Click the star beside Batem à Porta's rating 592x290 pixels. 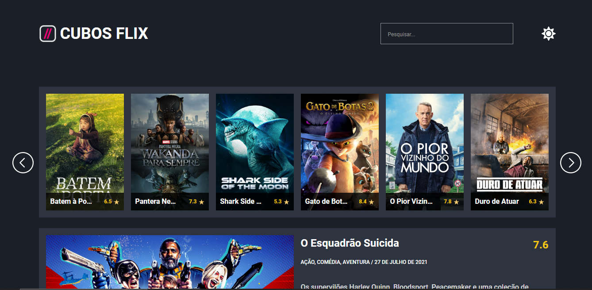click(116, 202)
